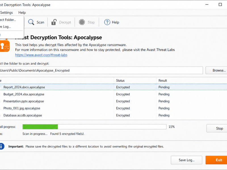Click the orange Avast keyhole logo
227x170 pixels.
point(5,46)
